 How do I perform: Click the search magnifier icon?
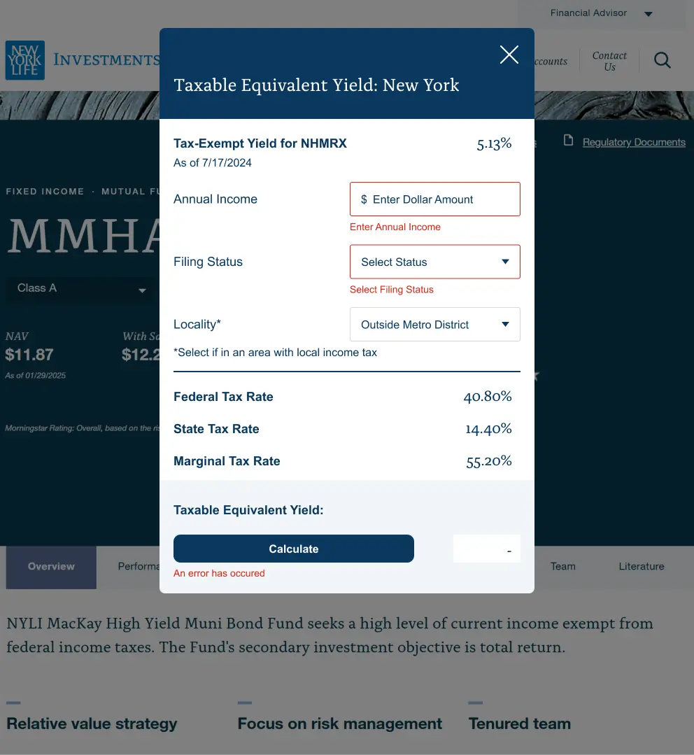click(x=662, y=61)
